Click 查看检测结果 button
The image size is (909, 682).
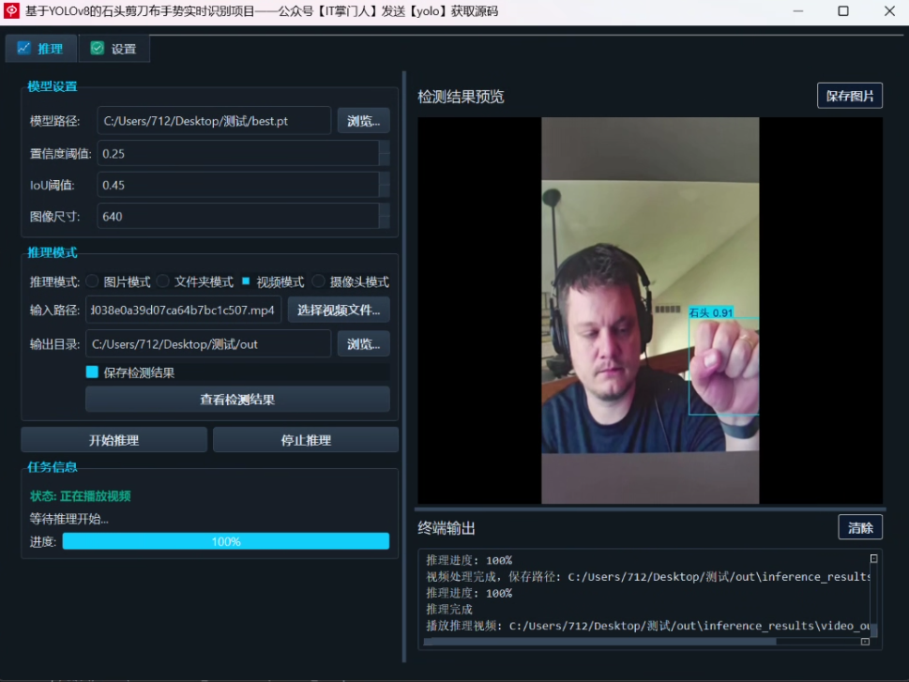(237, 399)
